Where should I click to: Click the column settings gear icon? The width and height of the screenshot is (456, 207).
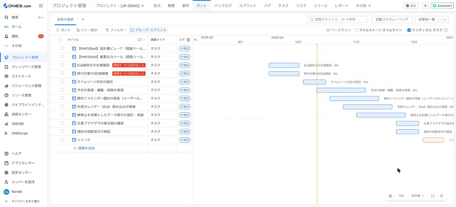188,40
